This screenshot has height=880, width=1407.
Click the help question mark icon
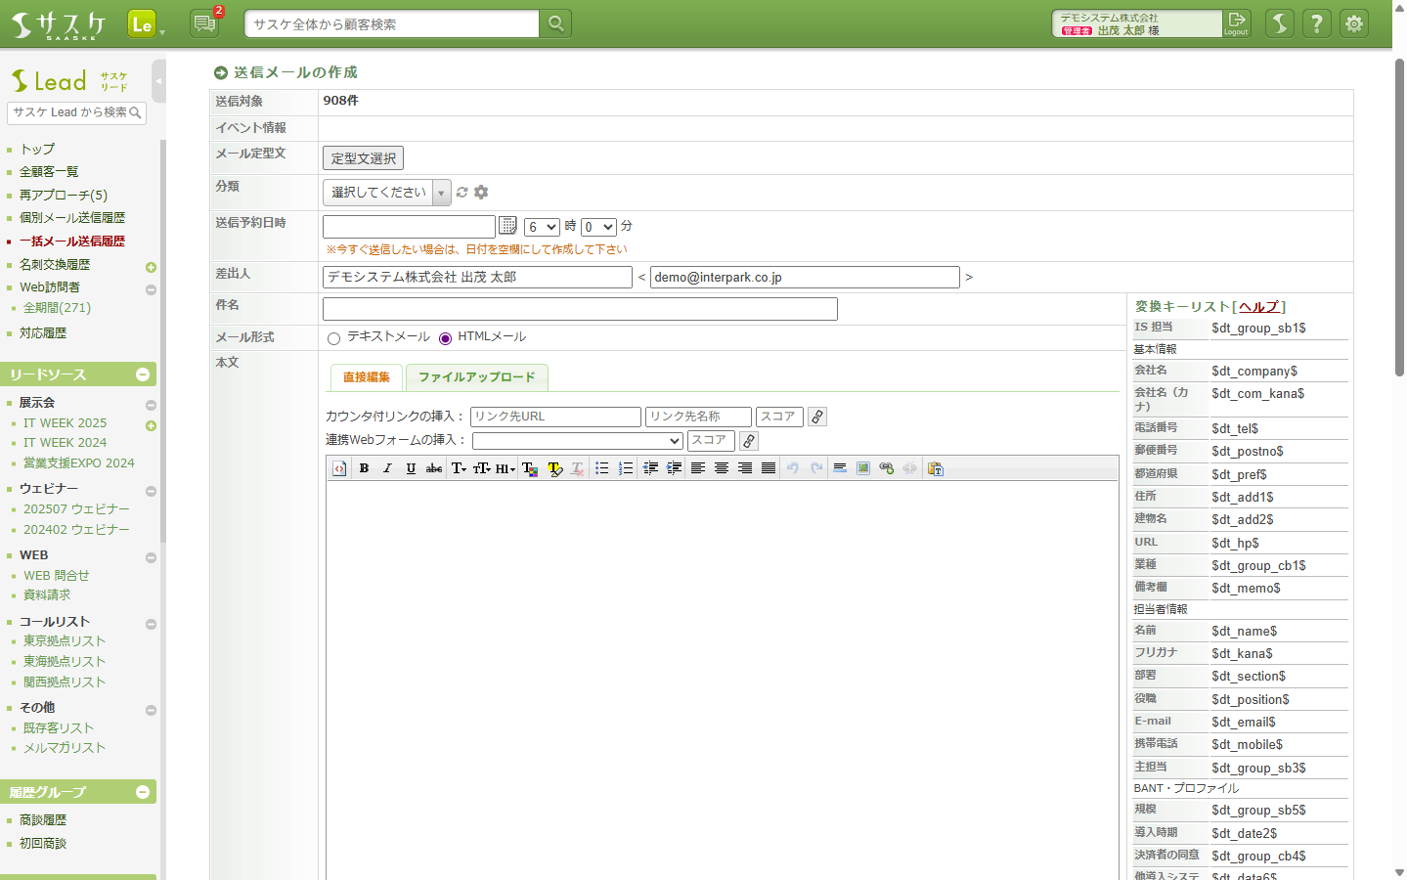click(x=1317, y=23)
